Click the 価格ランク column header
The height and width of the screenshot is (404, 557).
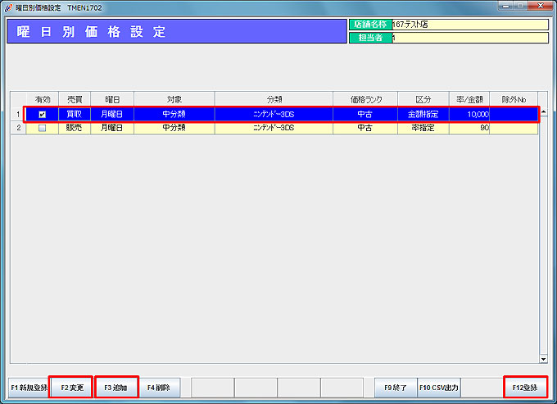365,99
